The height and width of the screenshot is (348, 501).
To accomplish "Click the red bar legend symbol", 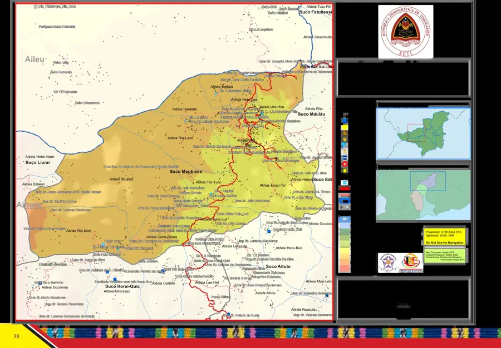I will 345,188.
